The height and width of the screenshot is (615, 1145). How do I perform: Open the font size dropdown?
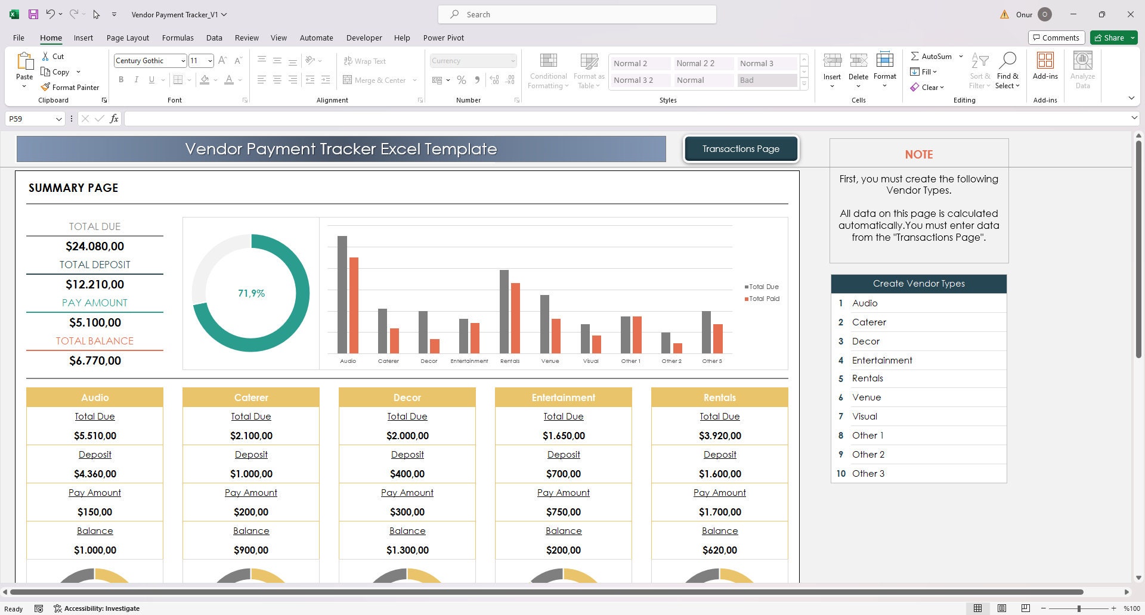click(x=209, y=61)
